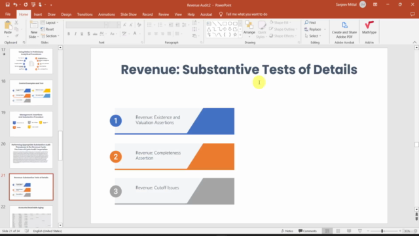Screen dimensions: 419x236
Task: Click the Tell me lightbulb icon
Action: click(x=221, y=14)
